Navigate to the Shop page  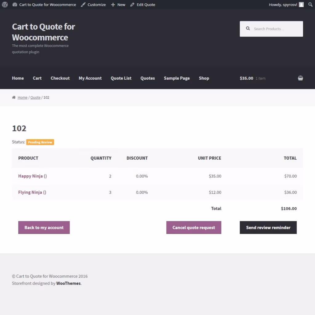pos(204,78)
